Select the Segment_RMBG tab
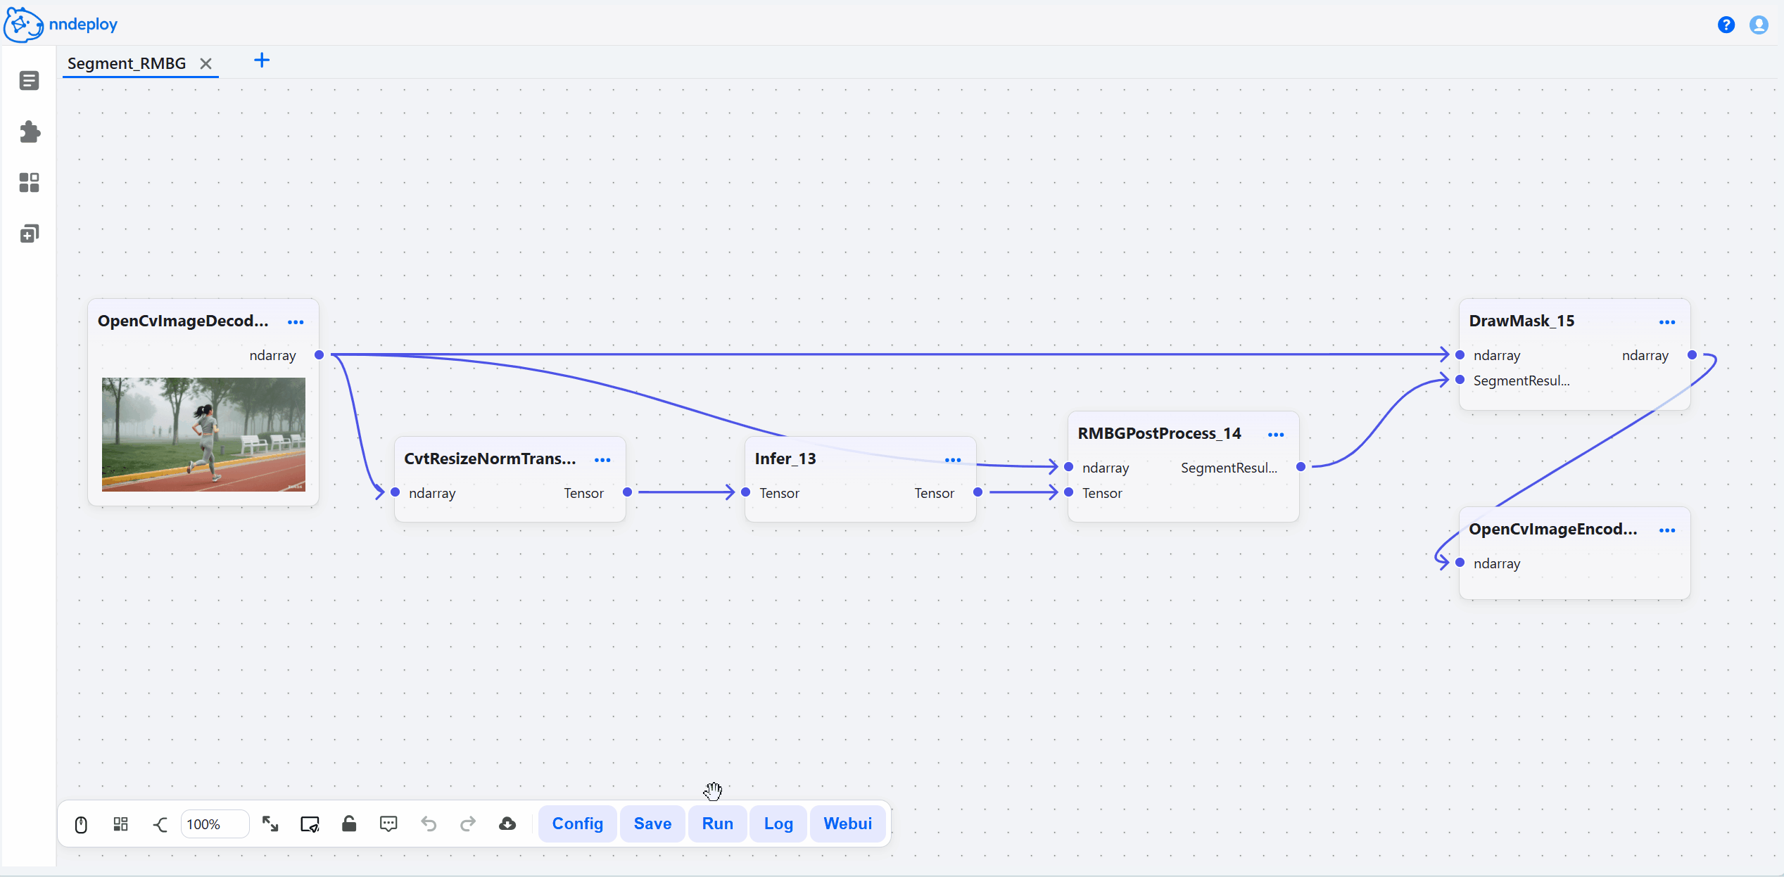 (127, 63)
